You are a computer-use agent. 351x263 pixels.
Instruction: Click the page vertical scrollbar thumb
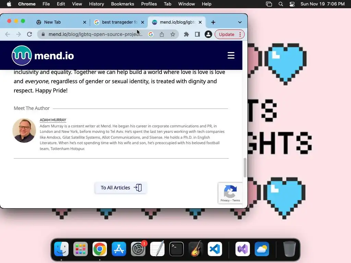(245, 167)
